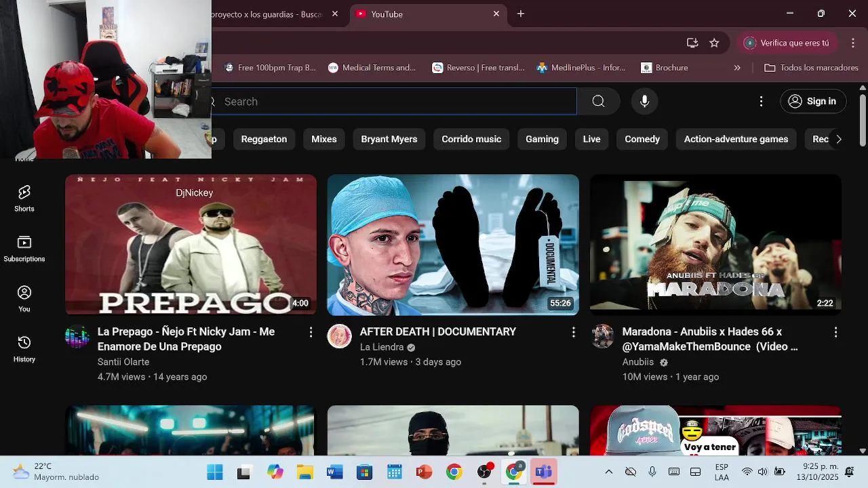Open the 'Verifica que eres tú' profile chip
Screen dimensions: 868x488
coord(787,43)
